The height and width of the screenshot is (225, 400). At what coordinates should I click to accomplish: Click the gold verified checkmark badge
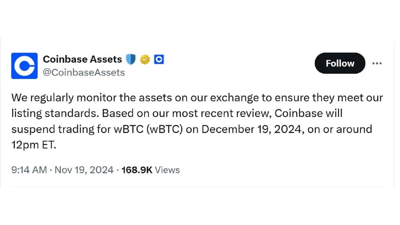point(145,60)
